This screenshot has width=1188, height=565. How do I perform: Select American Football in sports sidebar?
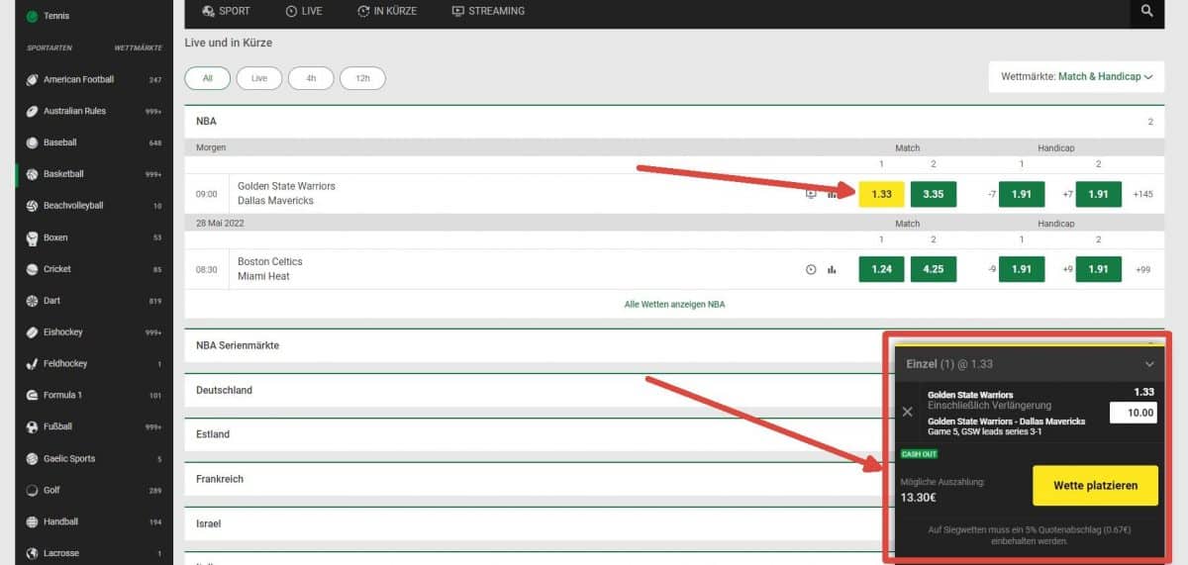tap(78, 79)
